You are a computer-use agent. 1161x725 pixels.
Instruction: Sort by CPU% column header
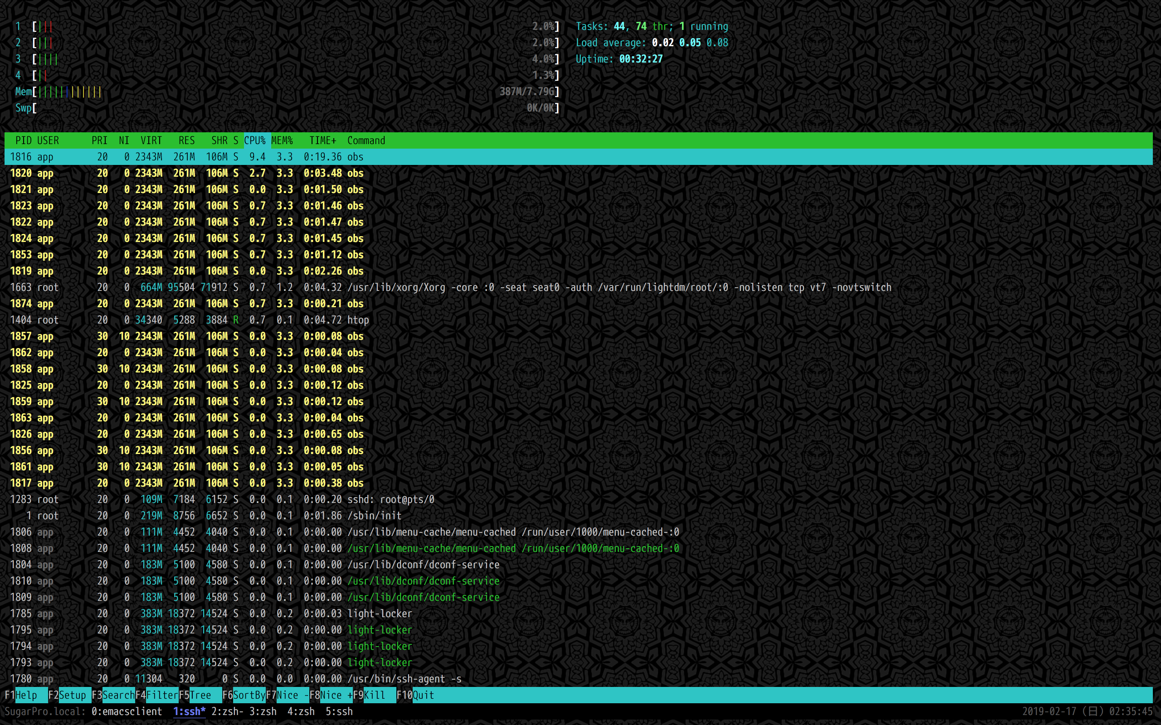(255, 140)
